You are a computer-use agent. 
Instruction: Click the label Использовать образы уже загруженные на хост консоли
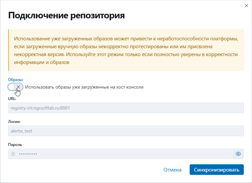click(84, 87)
